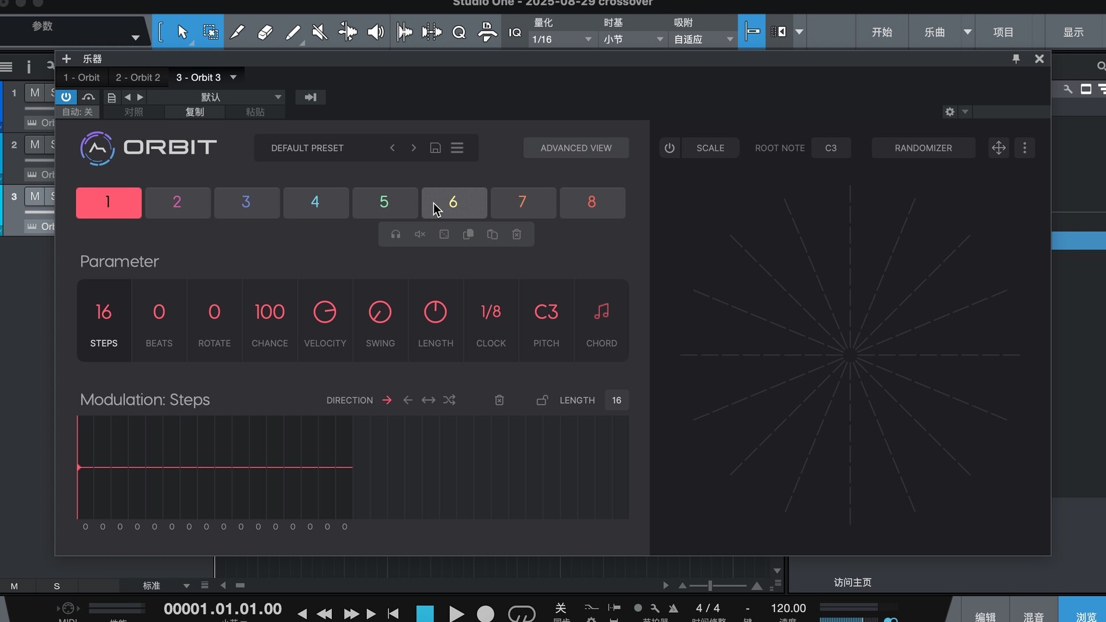
Task: Click the copy track icon under track buttons
Action: pyautogui.click(x=468, y=234)
